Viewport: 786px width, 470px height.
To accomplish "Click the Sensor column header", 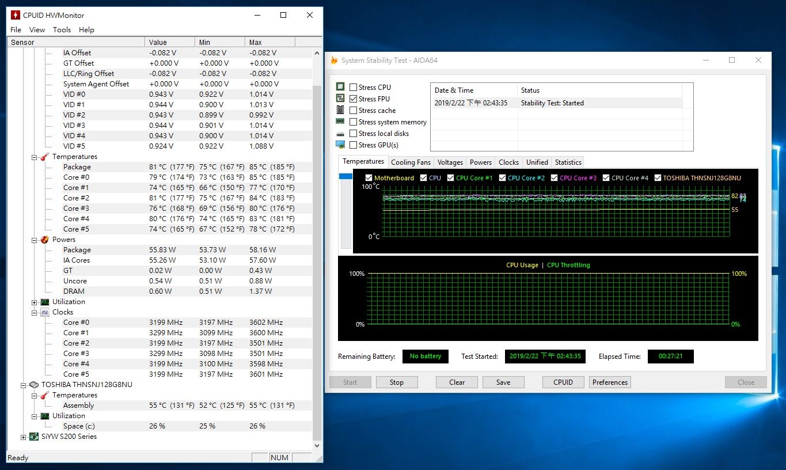I will [x=76, y=42].
